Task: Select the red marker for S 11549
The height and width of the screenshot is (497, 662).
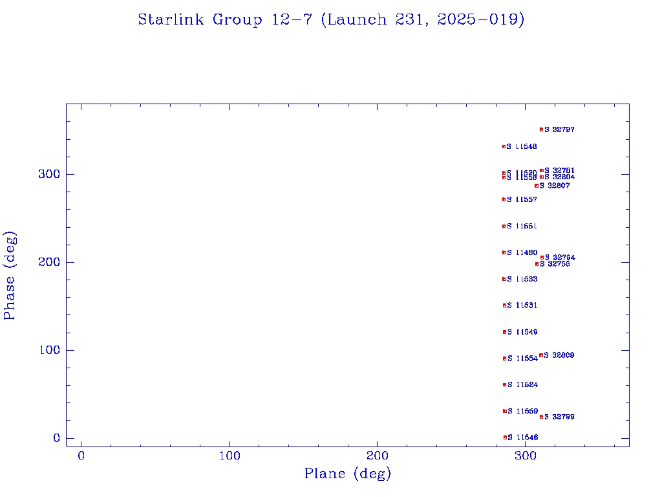Action: click(504, 332)
